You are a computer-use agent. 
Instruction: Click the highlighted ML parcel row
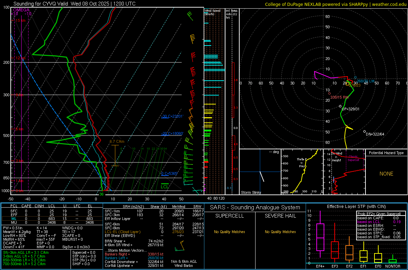pyautogui.click(x=52, y=219)
